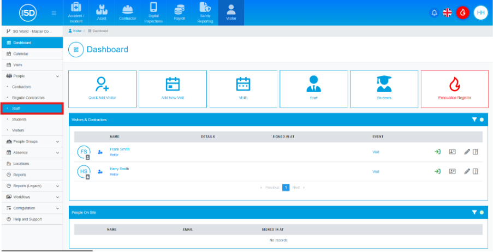Open the Contractor module
This screenshot has height=252, width=493.
pyautogui.click(x=127, y=13)
